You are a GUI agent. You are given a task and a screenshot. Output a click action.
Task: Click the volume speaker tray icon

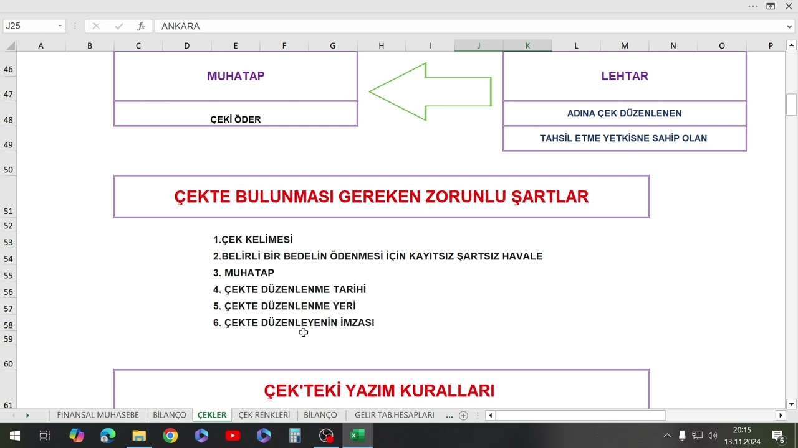(x=713, y=436)
